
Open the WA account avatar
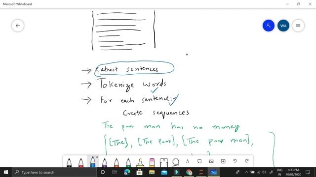pyautogui.click(x=283, y=26)
